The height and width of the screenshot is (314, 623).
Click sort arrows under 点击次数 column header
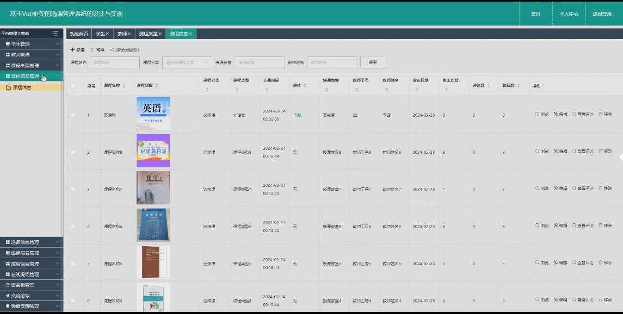446,90
